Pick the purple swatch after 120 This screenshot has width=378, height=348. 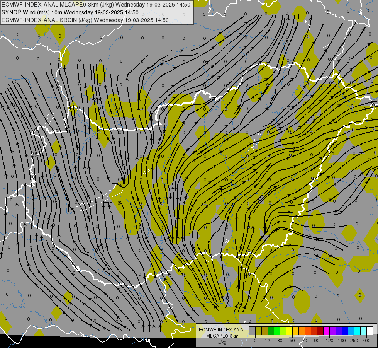333,331
